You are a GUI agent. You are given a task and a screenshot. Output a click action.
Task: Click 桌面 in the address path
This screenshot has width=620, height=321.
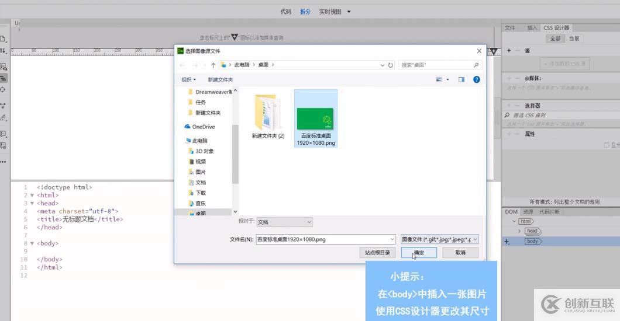263,65
